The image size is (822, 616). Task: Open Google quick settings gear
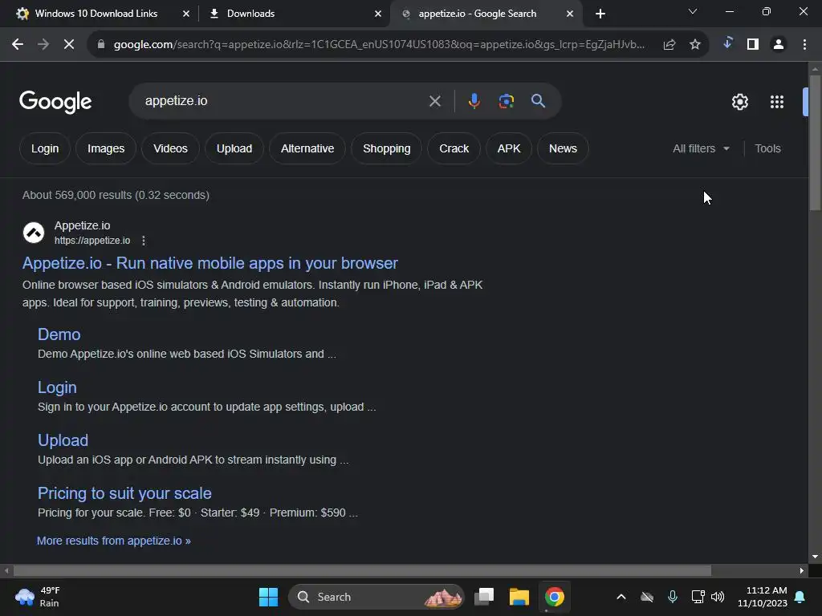[739, 102]
